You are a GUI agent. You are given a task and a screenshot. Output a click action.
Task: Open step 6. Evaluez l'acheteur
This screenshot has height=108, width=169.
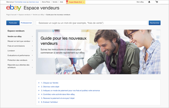pyautogui.click(x=50, y=102)
